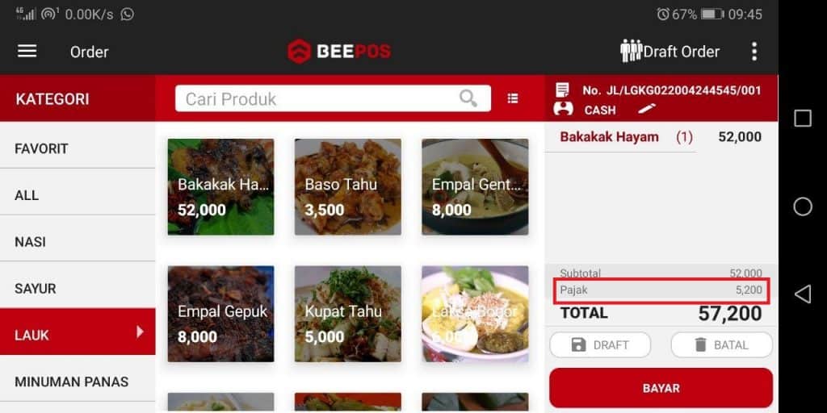Expand the LAUK category arrow
827x413 pixels.
coord(140,332)
